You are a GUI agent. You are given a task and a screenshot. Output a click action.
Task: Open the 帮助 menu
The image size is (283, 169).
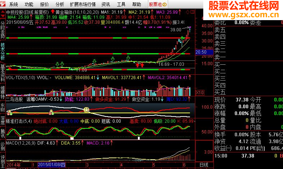pos(136,4)
